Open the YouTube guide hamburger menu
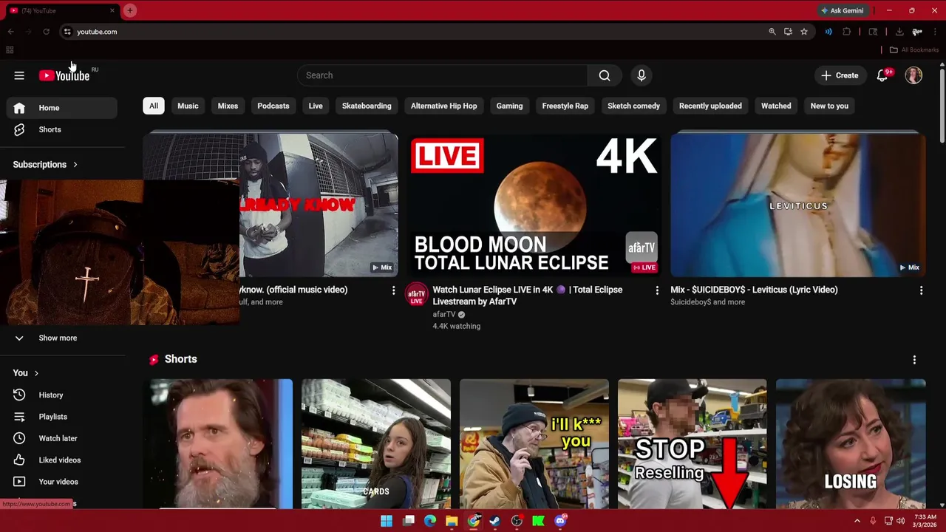Screen dimensions: 946x532 click(x=19, y=75)
